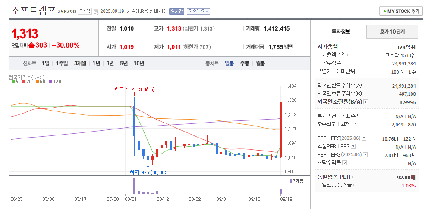This screenshot has height=209, width=425.
Task: Click the 액면가 value 100원 | 1주
Action: (404, 71)
